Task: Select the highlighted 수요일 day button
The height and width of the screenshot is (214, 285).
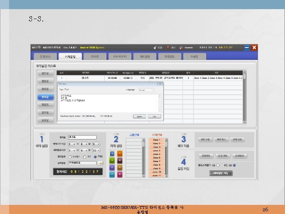Action: [46, 97]
